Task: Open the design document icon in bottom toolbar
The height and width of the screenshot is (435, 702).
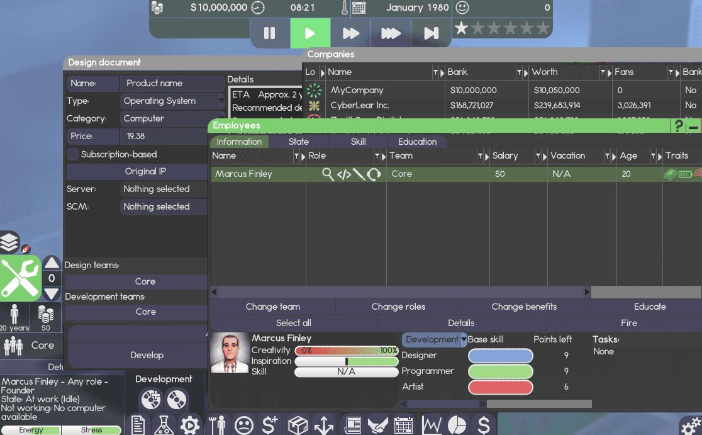Action: (138, 425)
